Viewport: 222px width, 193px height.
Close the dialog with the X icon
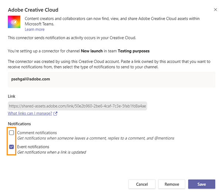tap(215, 10)
